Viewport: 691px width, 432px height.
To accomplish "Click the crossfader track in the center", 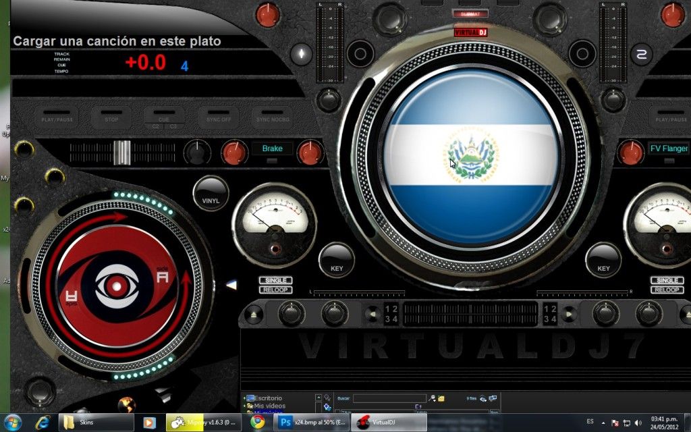I will tap(470, 314).
